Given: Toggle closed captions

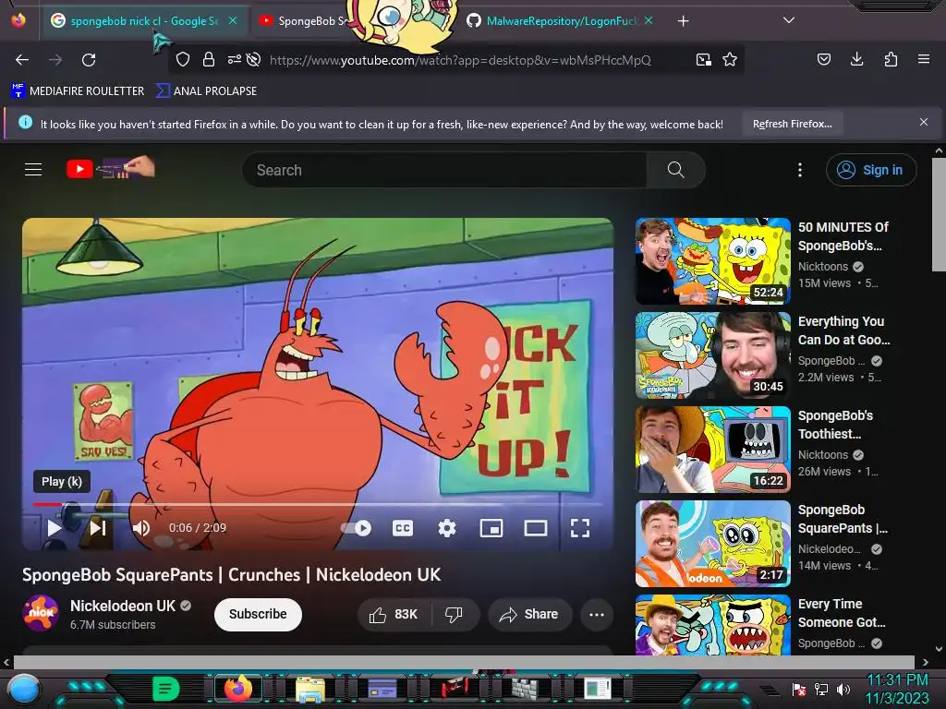Looking at the screenshot, I should (403, 528).
